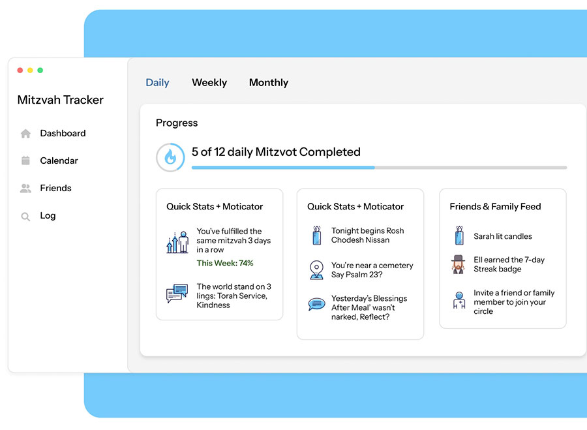Click the rabbi avatar beside Eli's badge
The height and width of the screenshot is (430, 587).
pos(458,264)
